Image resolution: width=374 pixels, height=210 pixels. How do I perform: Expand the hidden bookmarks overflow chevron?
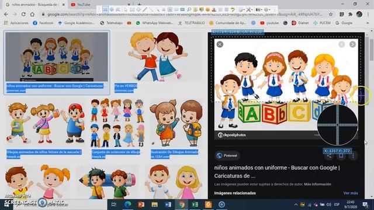click(368, 23)
